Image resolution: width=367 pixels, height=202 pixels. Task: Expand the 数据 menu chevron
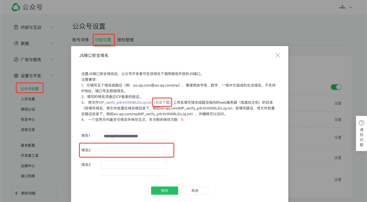(x=53, y=43)
